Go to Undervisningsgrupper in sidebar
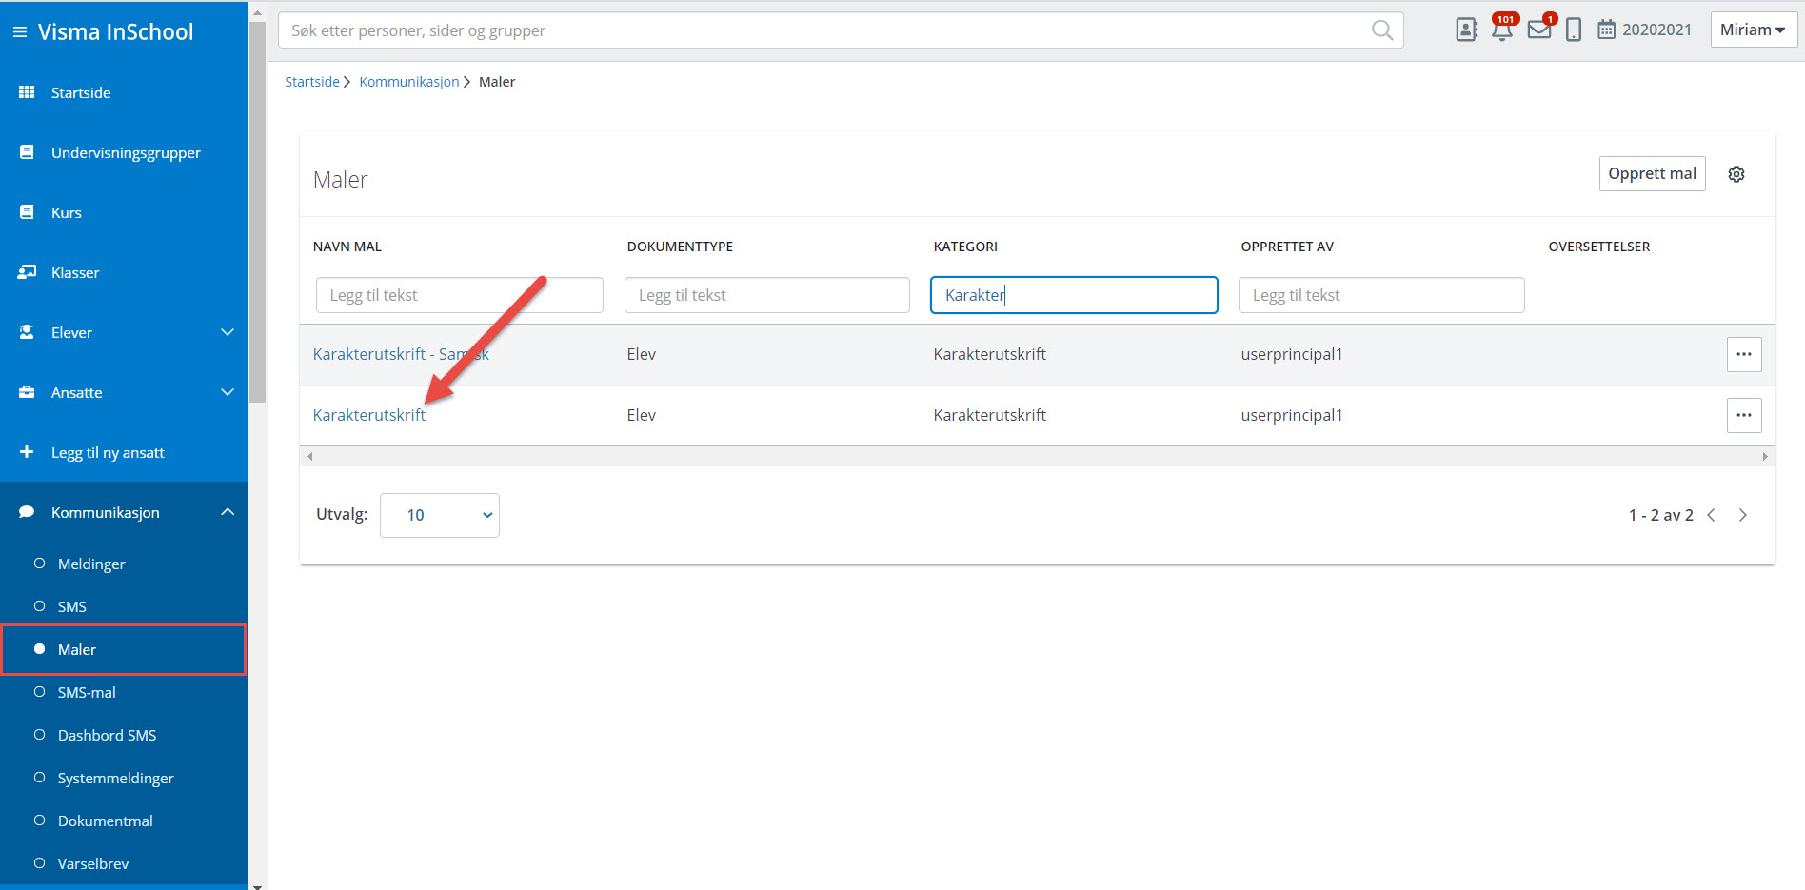 click(x=126, y=152)
